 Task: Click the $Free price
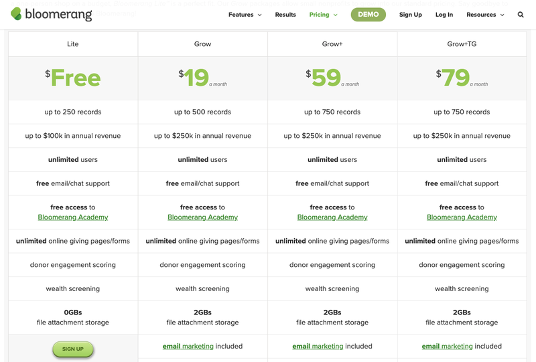coord(73,78)
